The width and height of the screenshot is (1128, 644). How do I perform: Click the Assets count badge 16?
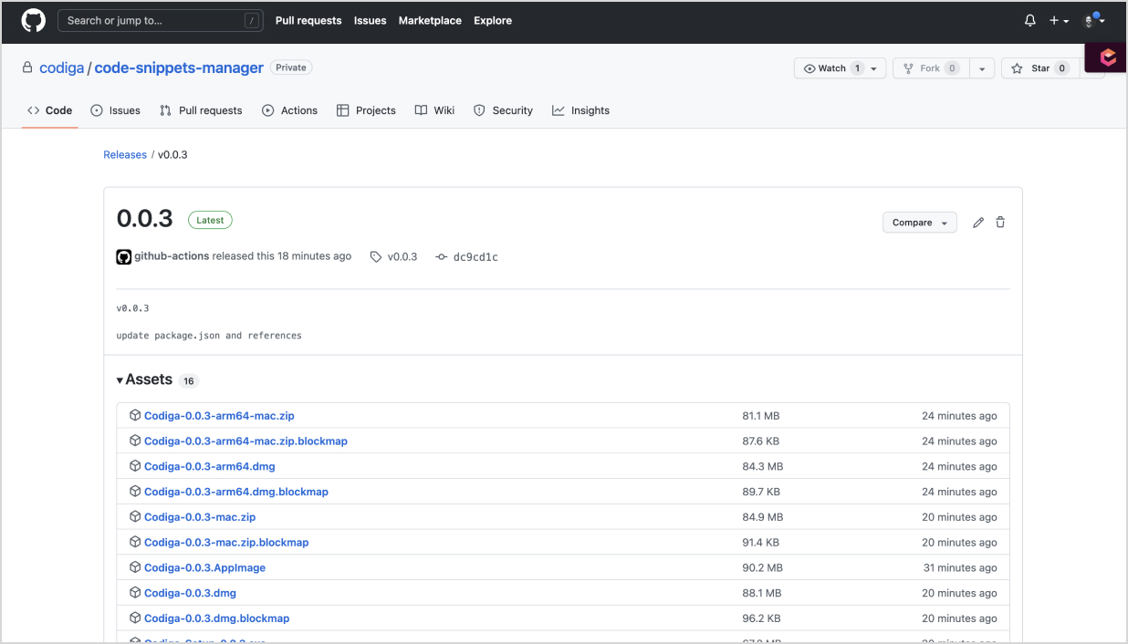[188, 380]
